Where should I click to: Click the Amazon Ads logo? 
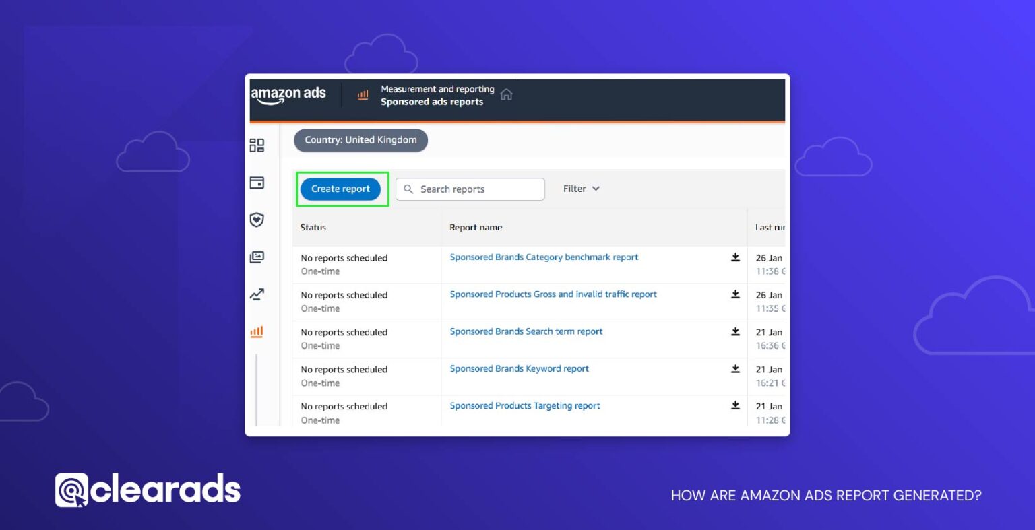click(x=288, y=95)
